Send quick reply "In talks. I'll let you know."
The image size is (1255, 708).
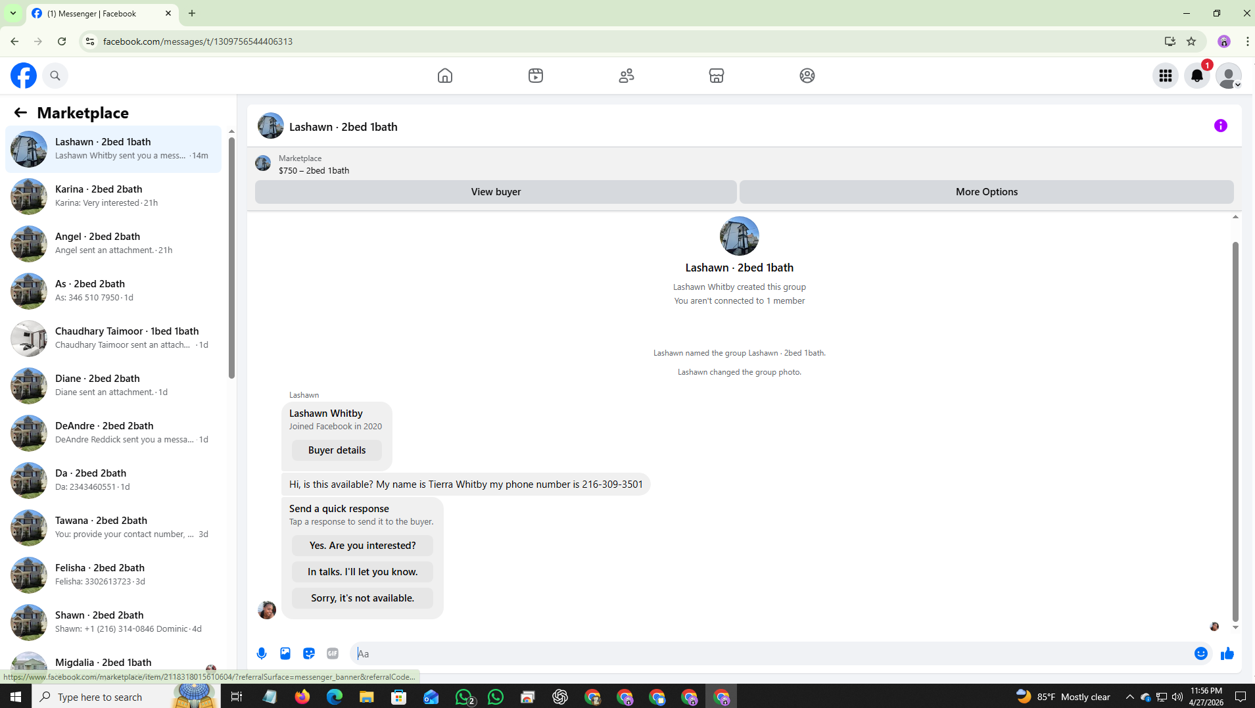(362, 572)
